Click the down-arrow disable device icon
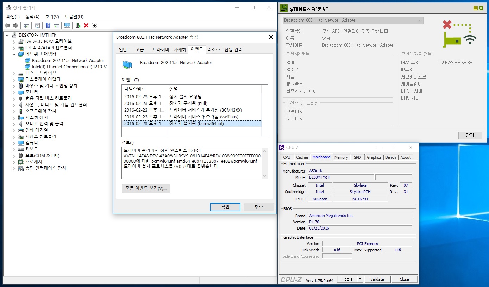 coord(94,25)
